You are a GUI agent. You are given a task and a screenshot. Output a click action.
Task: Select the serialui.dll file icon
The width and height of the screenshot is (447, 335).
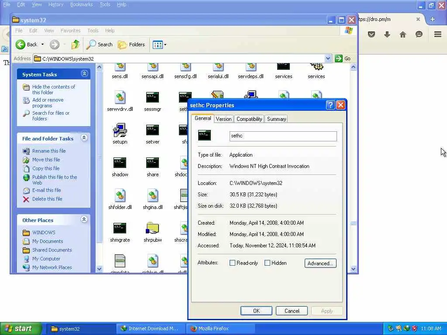[218, 67]
